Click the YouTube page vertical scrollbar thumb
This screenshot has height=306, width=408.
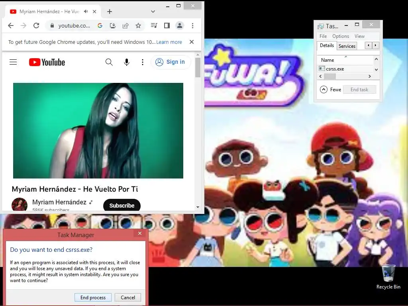pyautogui.click(x=198, y=67)
